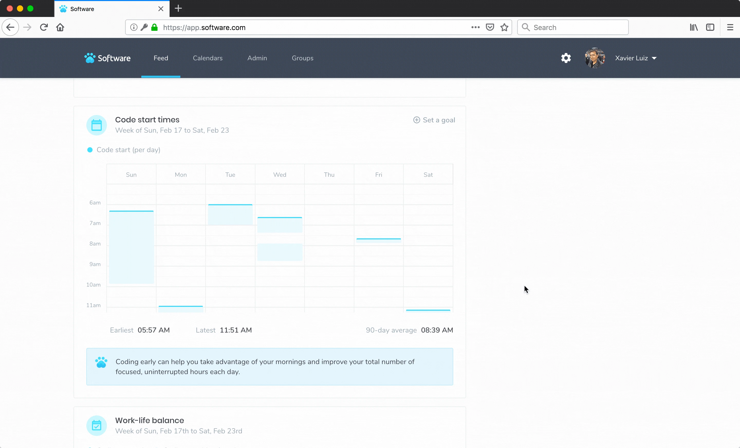Click the home button in toolbar
This screenshot has width=740, height=448.
tap(60, 28)
